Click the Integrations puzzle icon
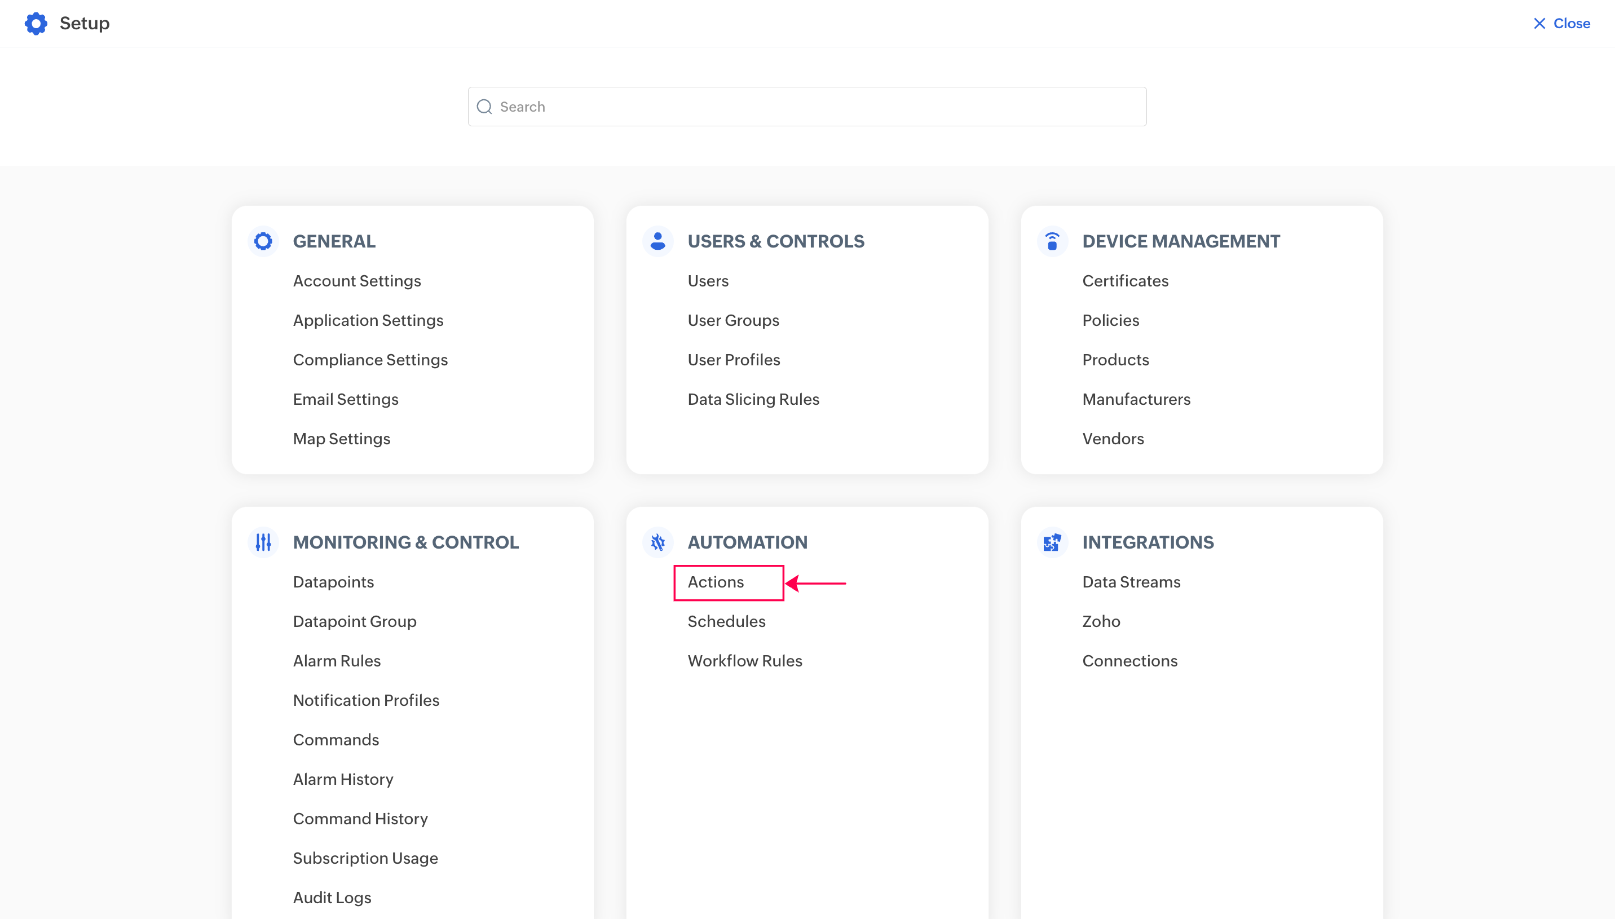The height and width of the screenshot is (919, 1615). 1052,542
